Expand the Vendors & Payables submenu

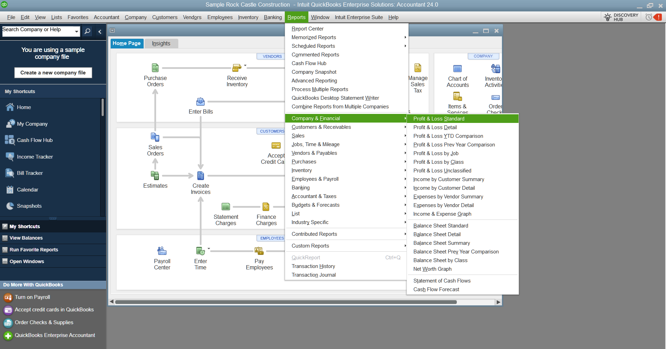pyautogui.click(x=346, y=153)
